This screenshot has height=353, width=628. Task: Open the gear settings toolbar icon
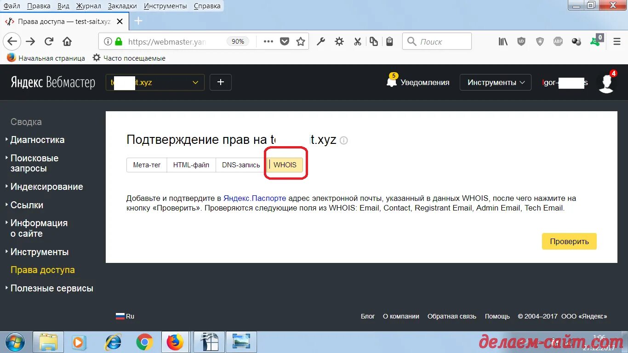(339, 41)
